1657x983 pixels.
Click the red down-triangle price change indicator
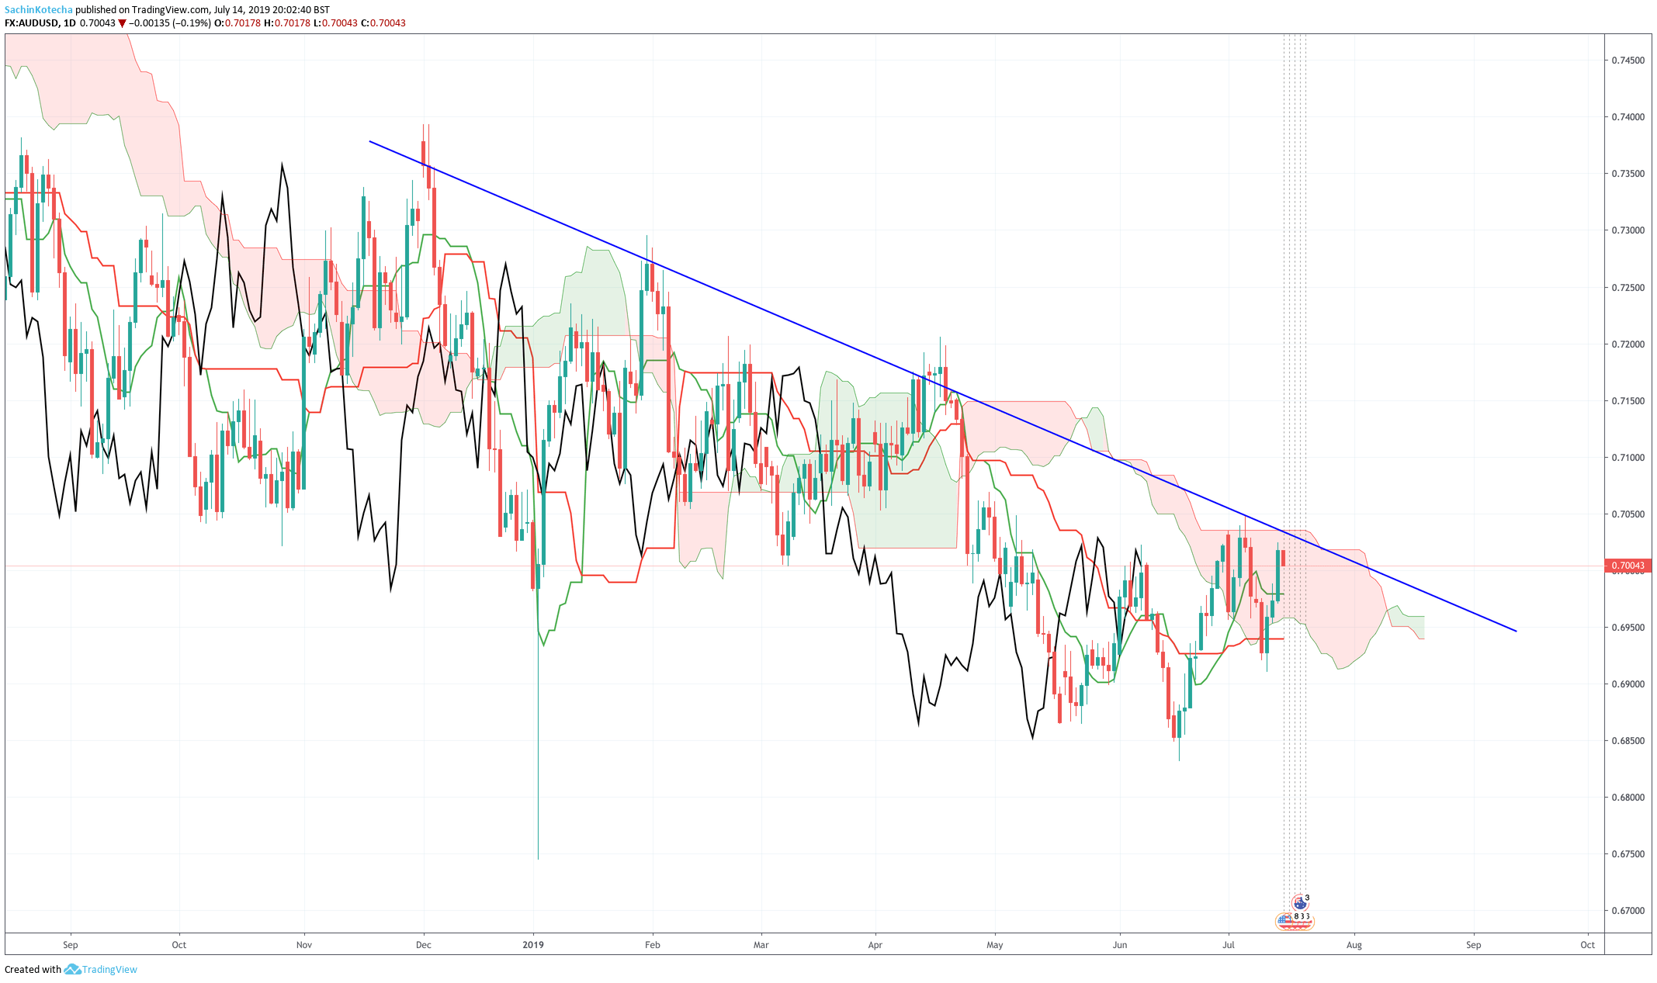coord(122,23)
